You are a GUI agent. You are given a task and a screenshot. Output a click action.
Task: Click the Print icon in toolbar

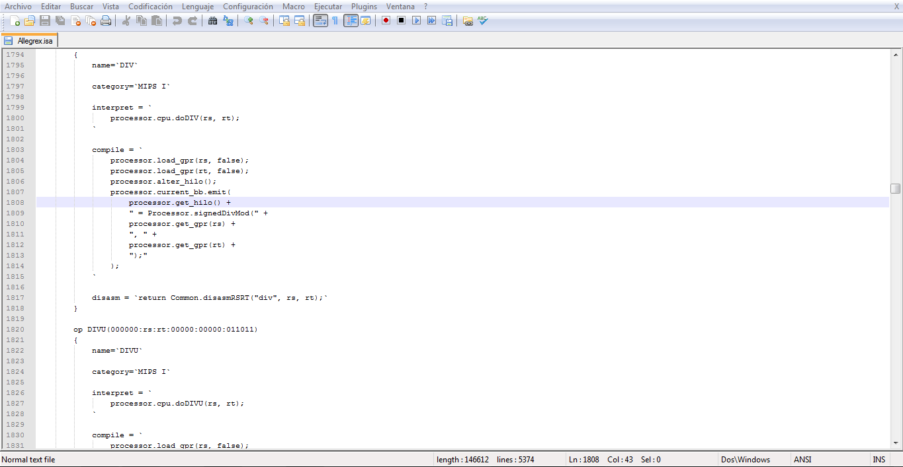106,20
